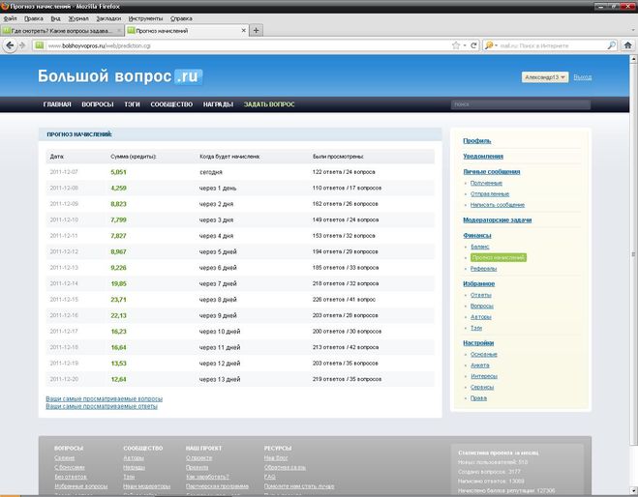Click 'Ваши самые просматриваемые вопросы' link
The height and width of the screenshot is (497, 638).
(105, 399)
